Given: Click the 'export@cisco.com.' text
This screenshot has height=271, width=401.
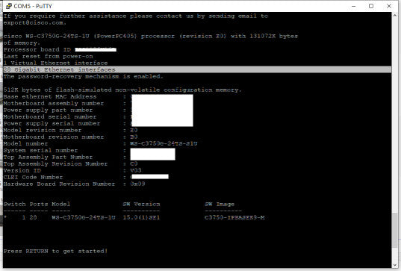Looking at the screenshot, I should [35, 22].
